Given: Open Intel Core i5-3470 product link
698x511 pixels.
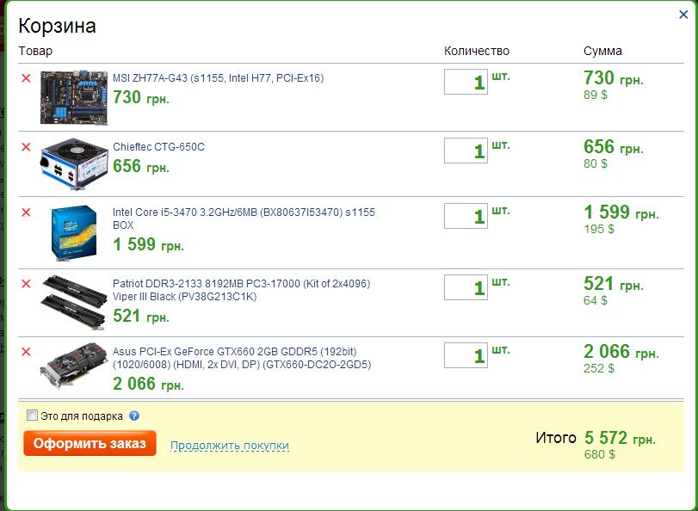Looking at the screenshot, I should coord(244,212).
